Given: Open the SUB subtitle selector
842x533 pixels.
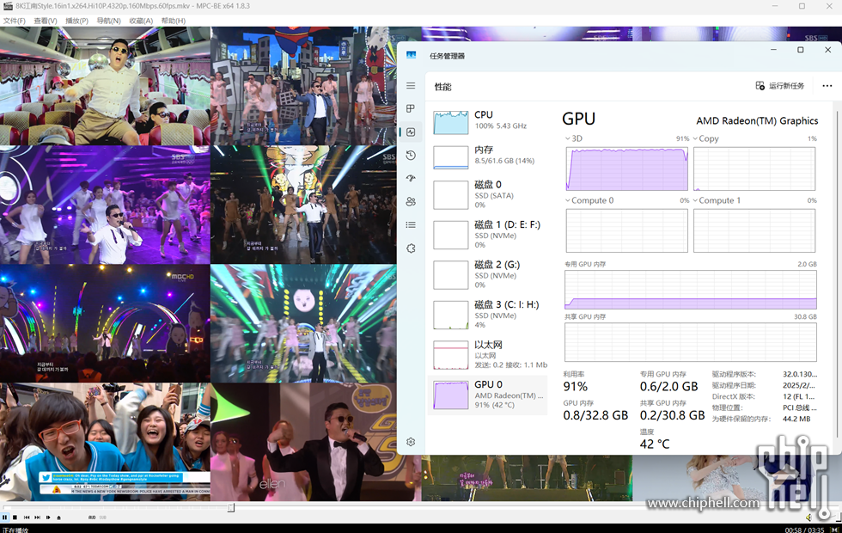Looking at the screenshot, I should (x=103, y=518).
